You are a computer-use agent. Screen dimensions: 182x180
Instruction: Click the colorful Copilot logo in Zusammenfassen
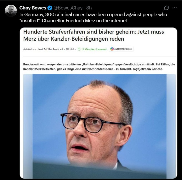tap(112, 49)
